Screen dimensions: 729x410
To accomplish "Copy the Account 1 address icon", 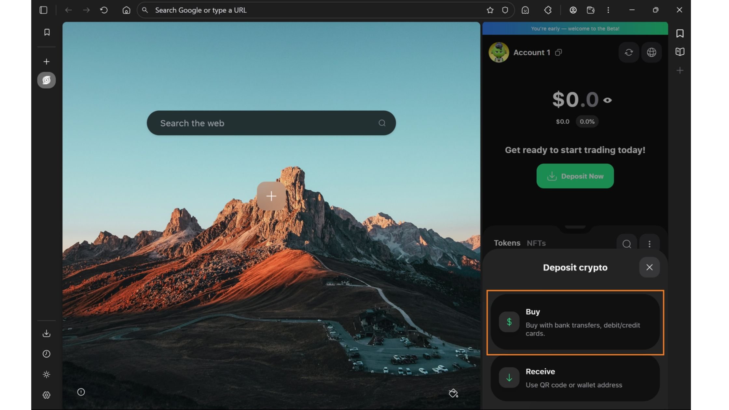I will tap(558, 52).
